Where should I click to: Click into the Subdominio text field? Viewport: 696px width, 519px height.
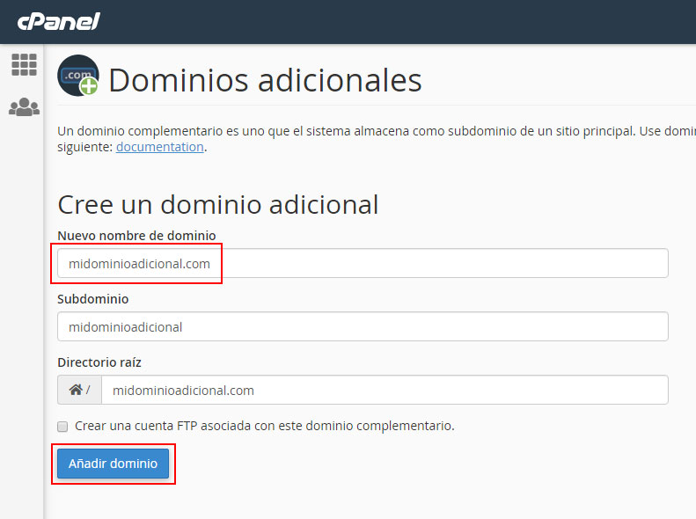click(x=362, y=326)
